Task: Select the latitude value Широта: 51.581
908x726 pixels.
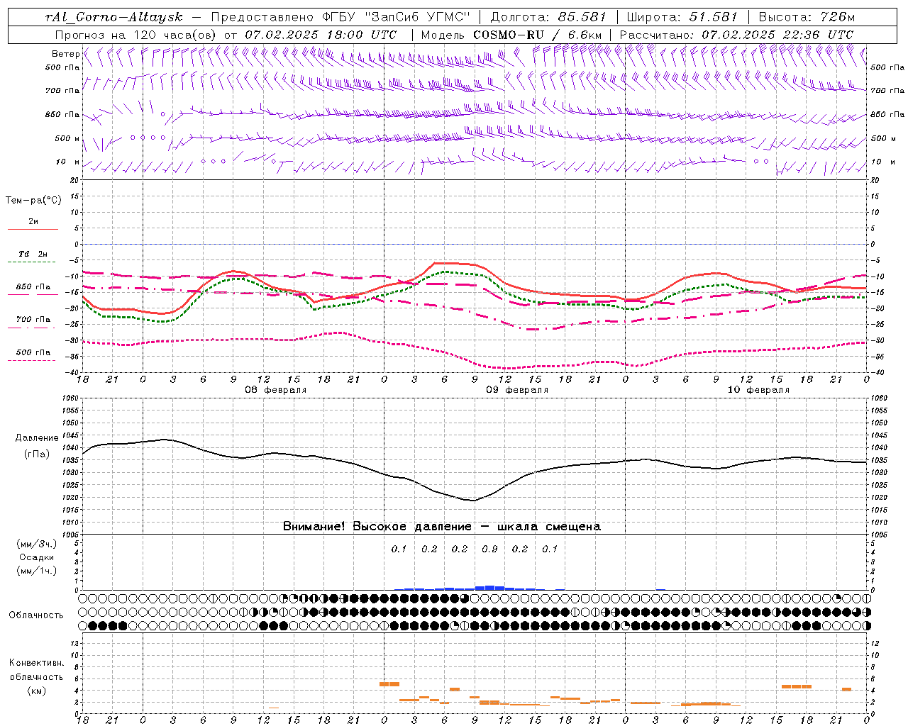Action: click(682, 17)
